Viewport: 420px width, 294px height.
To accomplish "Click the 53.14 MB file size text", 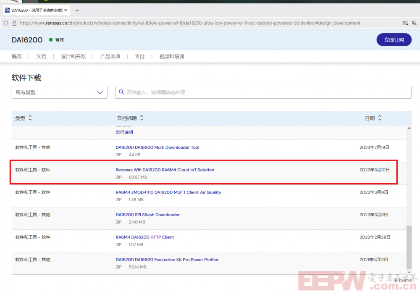I will pyautogui.click(x=137, y=267).
